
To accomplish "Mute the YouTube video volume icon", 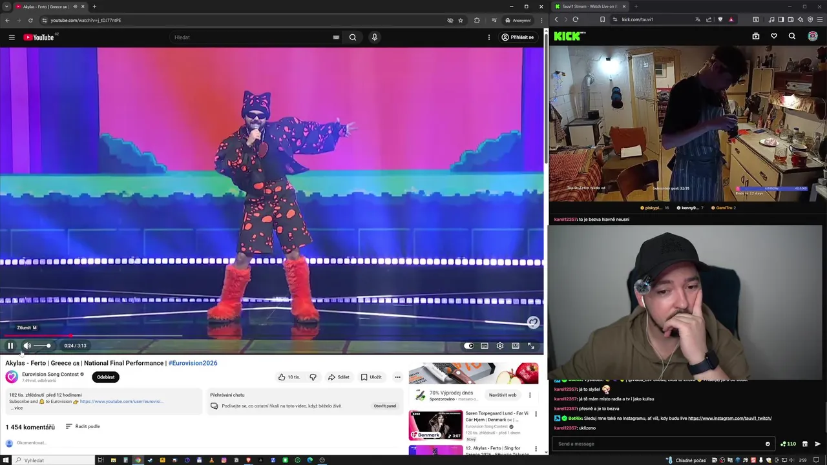I will click(27, 346).
